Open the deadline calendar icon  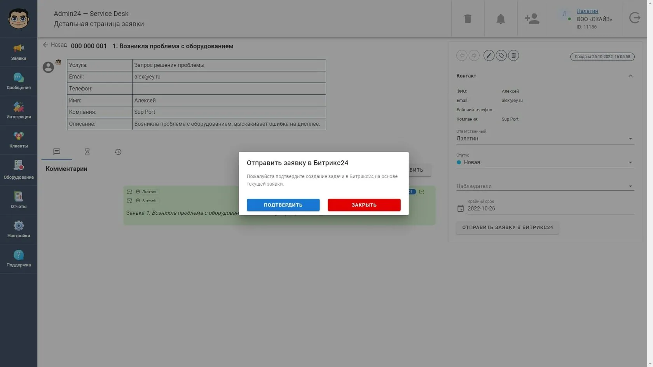[x=460, y=209]
